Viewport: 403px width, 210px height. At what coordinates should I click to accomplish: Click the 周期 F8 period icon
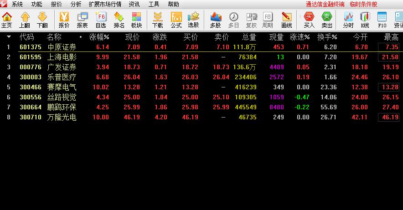(x=267, y=20)
